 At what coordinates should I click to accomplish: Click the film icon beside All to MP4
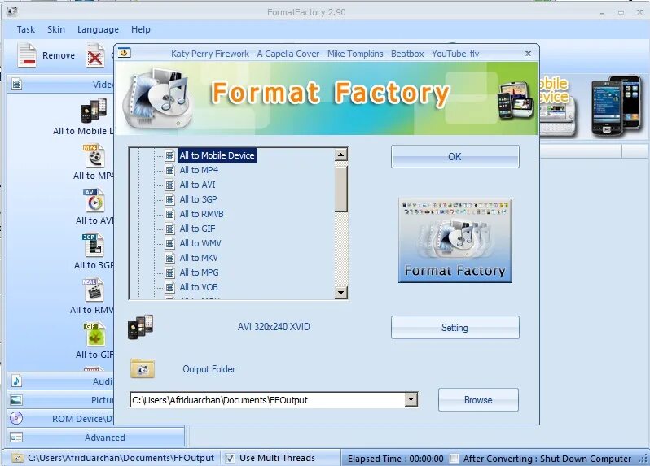169,170
